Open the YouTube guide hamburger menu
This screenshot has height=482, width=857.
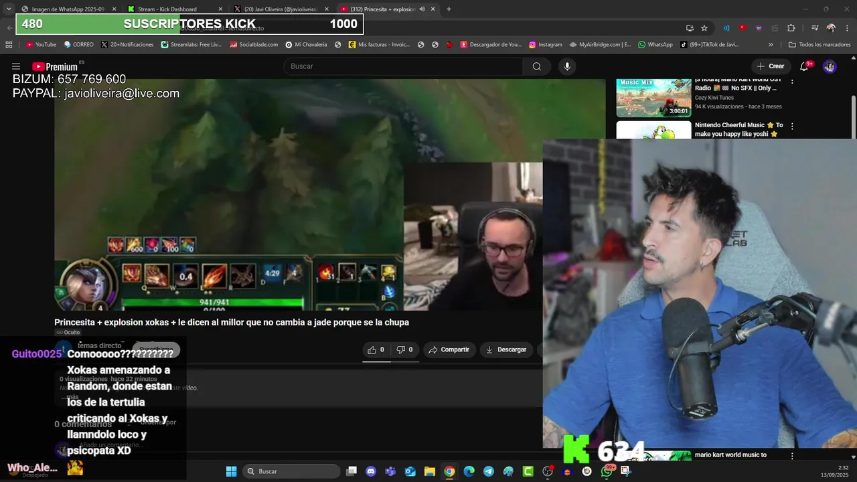pos(16,66)
